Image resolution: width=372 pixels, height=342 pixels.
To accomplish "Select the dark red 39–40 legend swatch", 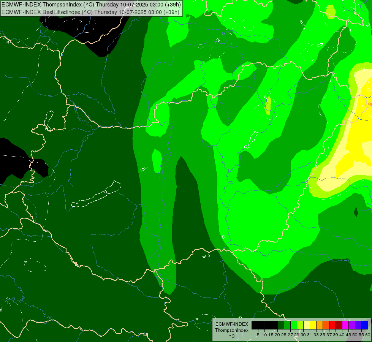I will 339,325.
